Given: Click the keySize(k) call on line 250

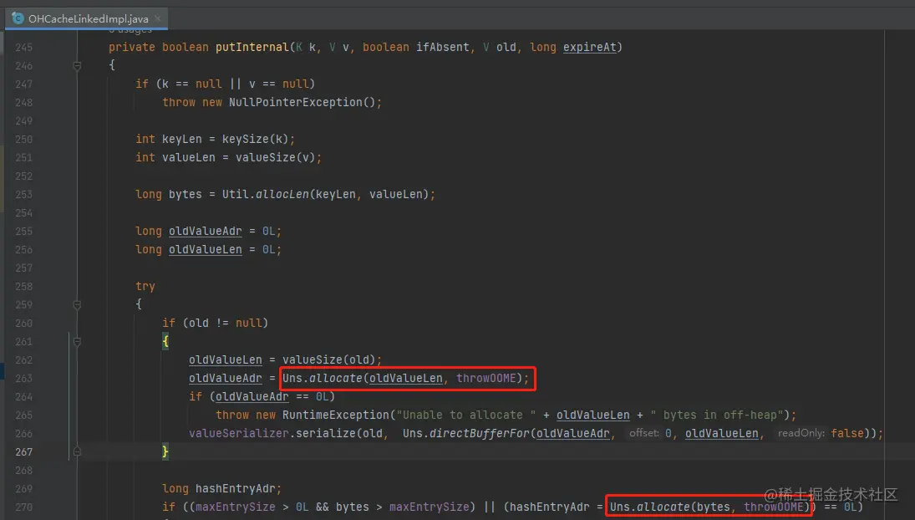Looking at the screenshot, I should coord(255,139).
